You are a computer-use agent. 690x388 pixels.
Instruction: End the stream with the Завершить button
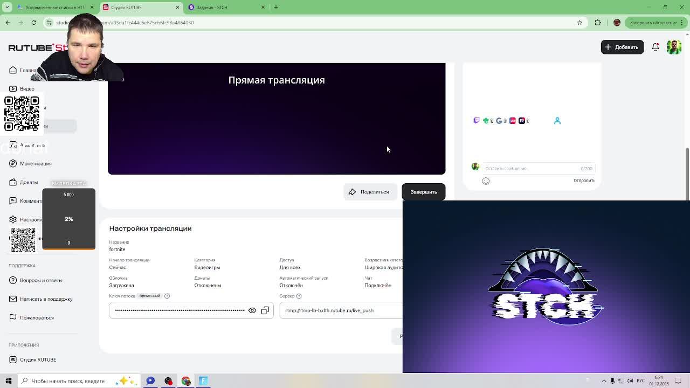[x=424, y=192]
